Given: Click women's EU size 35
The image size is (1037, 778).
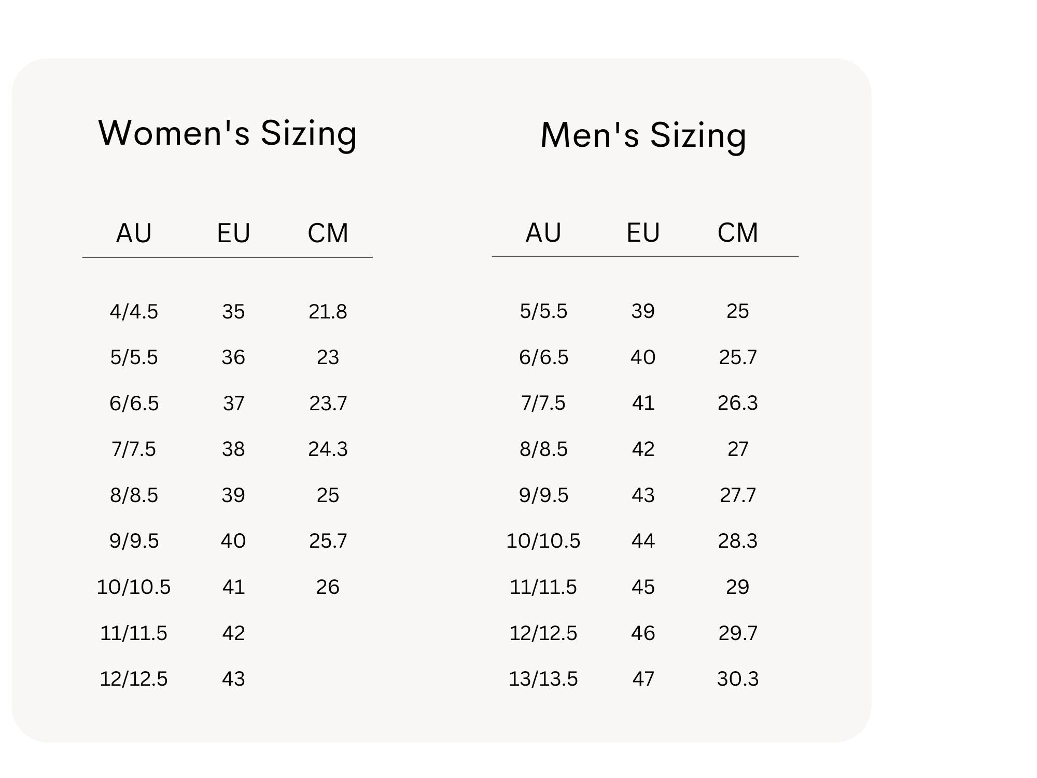Looking at the screenshot, I should [233, 312].
